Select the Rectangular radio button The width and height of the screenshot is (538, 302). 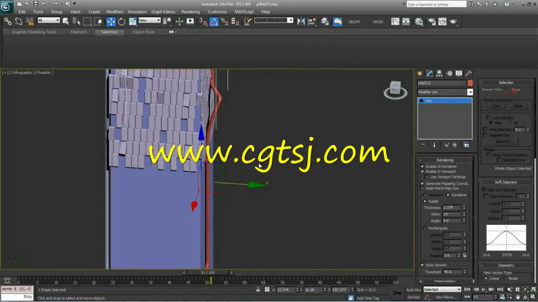click(x=425, y=228)
